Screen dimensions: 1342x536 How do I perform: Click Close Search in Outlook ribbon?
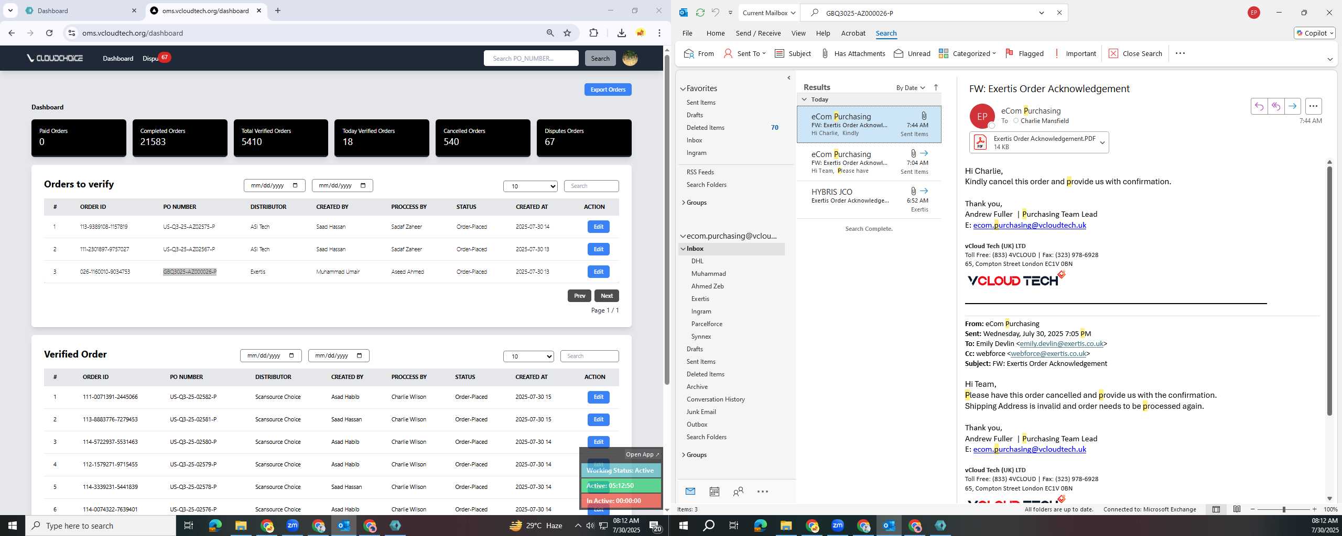point(1135,53)
